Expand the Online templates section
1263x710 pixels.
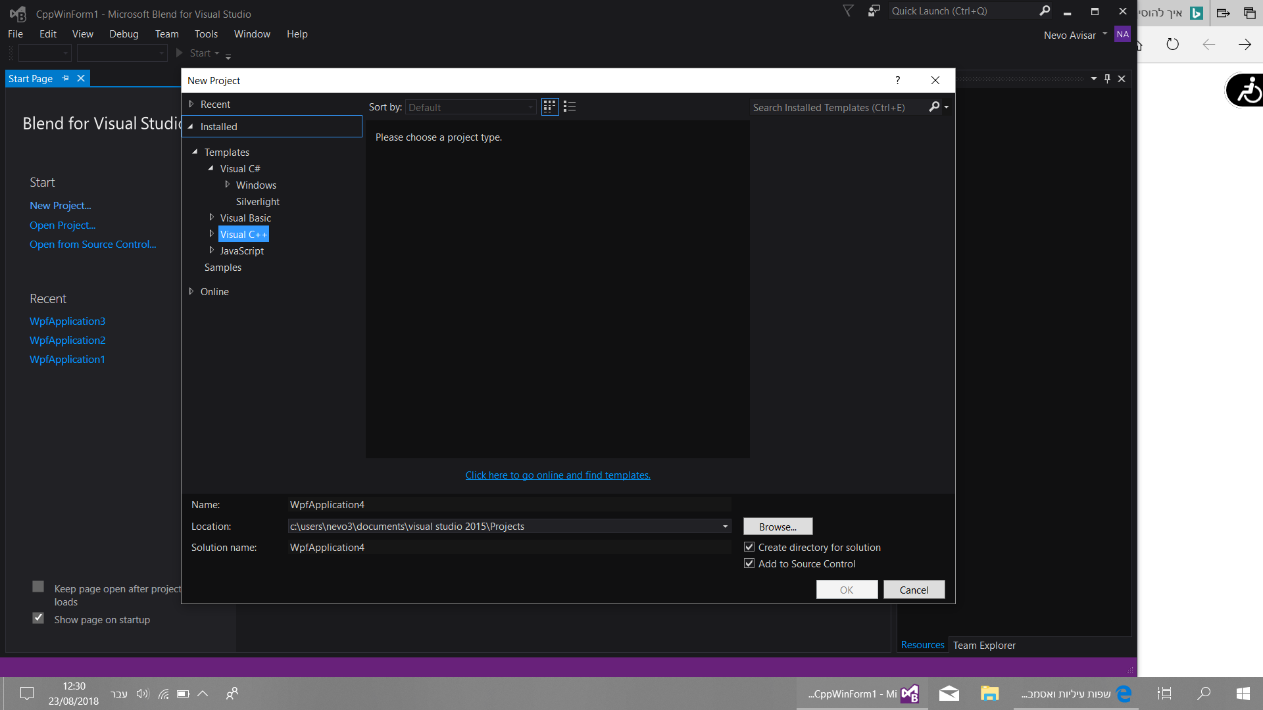tap(191, 291)
